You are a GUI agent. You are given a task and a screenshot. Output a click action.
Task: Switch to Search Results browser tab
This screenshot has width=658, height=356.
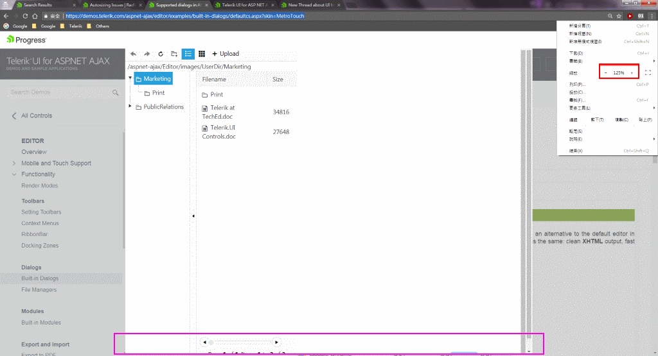coord(46,5)
